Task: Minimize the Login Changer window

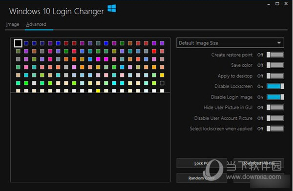Action: point(269,4)
